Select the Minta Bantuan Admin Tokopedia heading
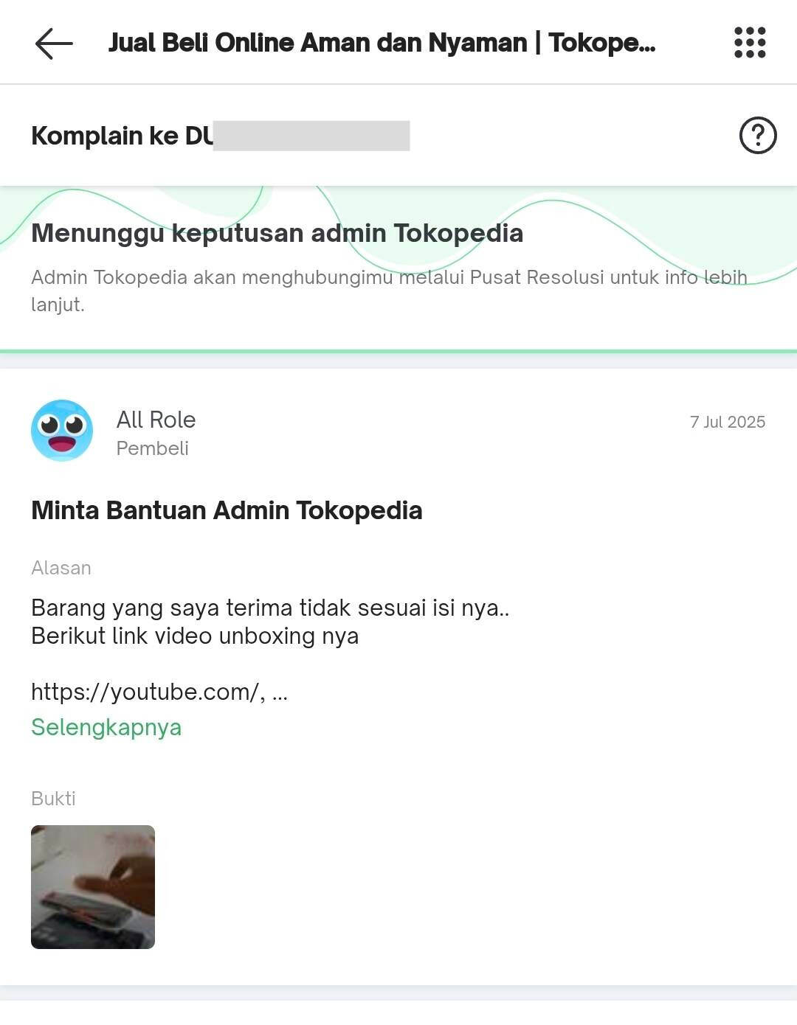Screen dimensions: 797x1025 point(227,510)
